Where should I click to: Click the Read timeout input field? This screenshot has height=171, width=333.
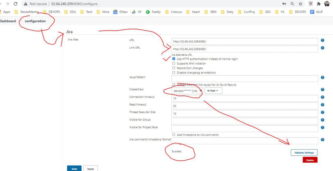pos(245,106)
